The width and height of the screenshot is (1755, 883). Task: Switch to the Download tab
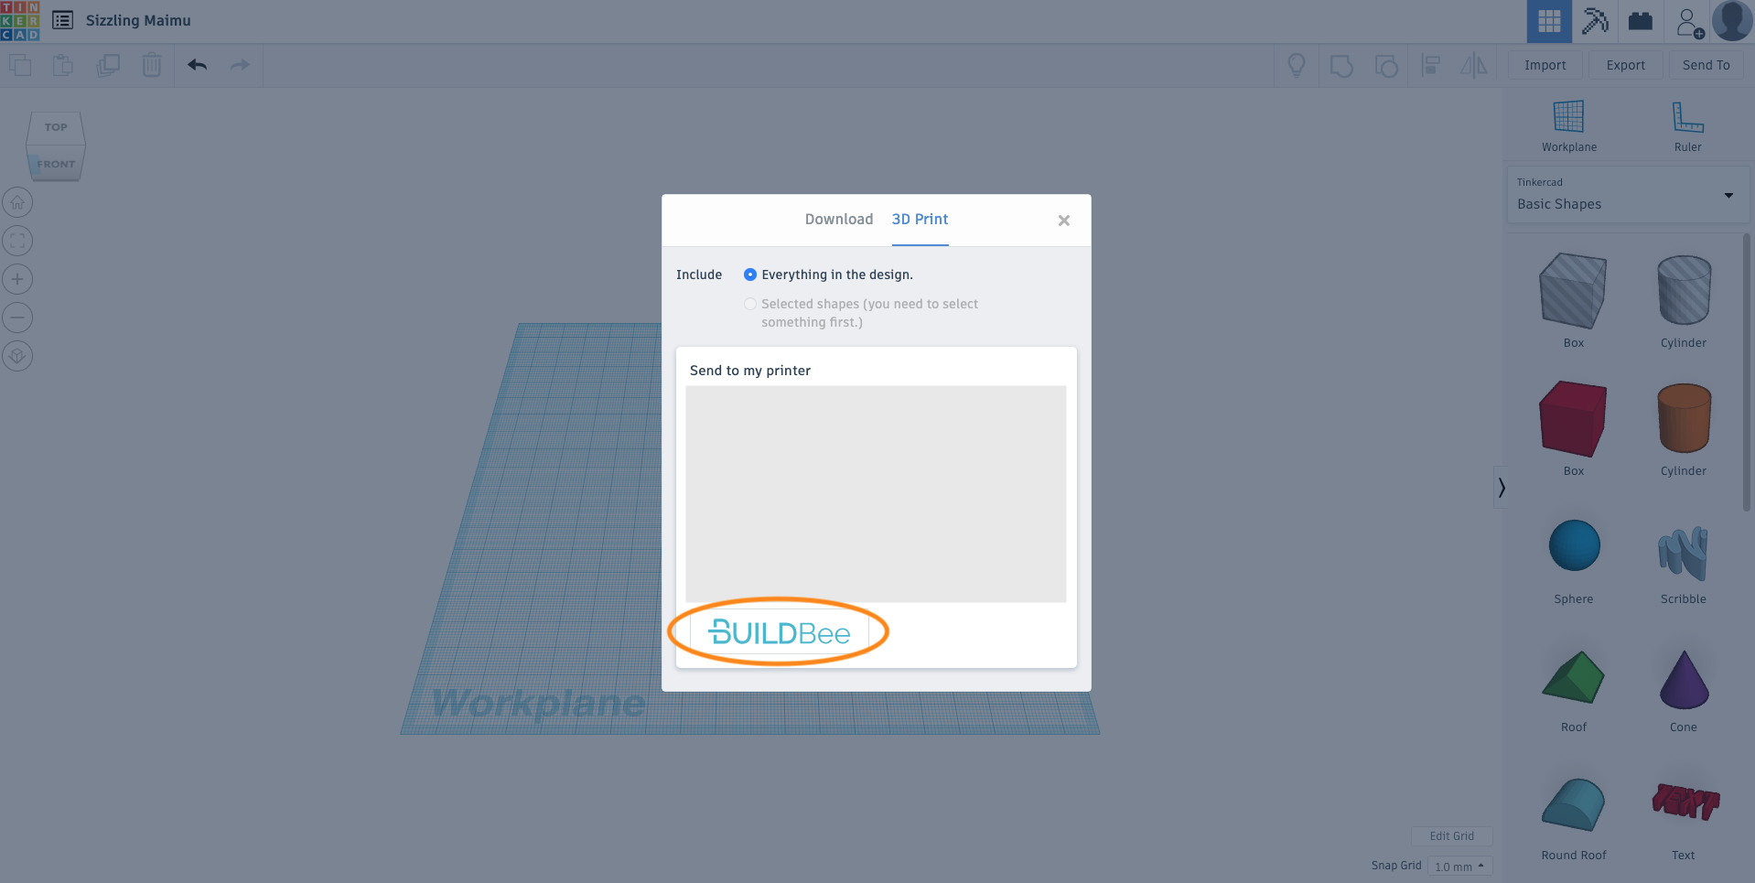pyautogui.click(x=839, y=220)
